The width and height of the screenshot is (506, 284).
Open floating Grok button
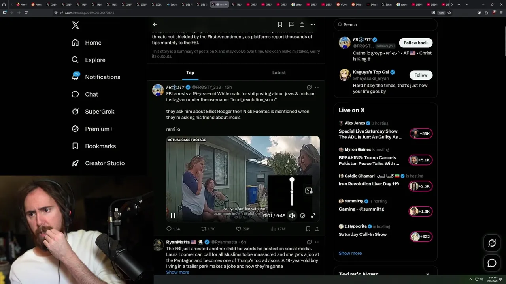click(x=492, y=243)
